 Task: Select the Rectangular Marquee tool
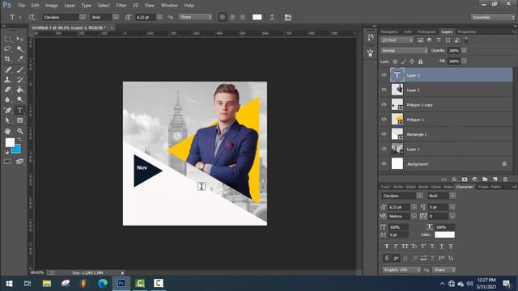7,39
